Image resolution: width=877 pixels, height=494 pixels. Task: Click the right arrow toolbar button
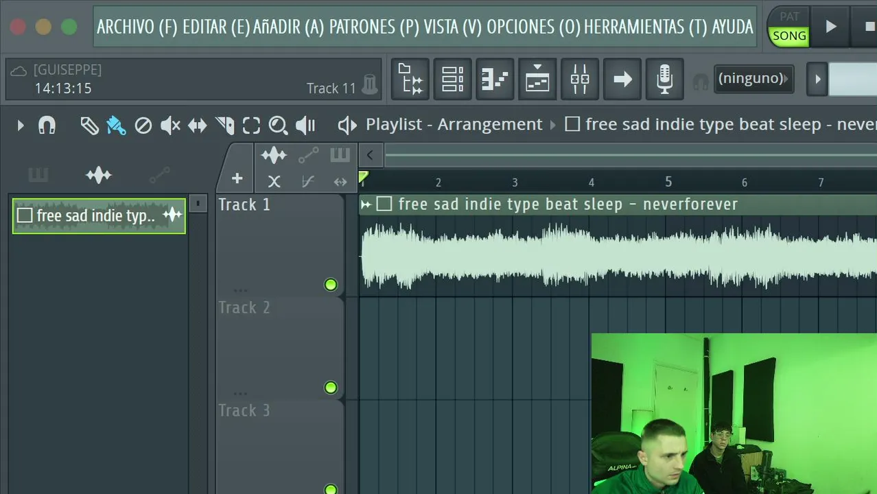click(622, 80)
